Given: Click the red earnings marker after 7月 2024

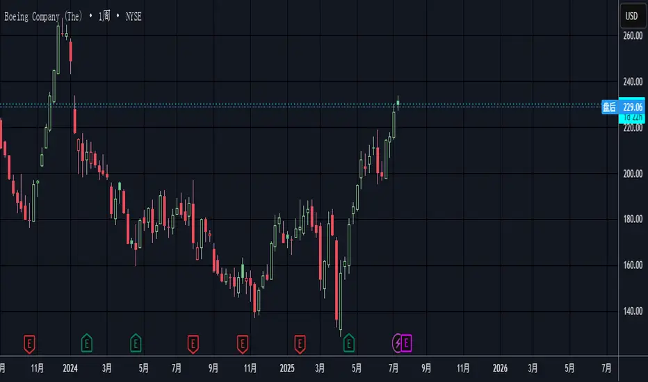Looking at the screenshot, I should (193, 342).
